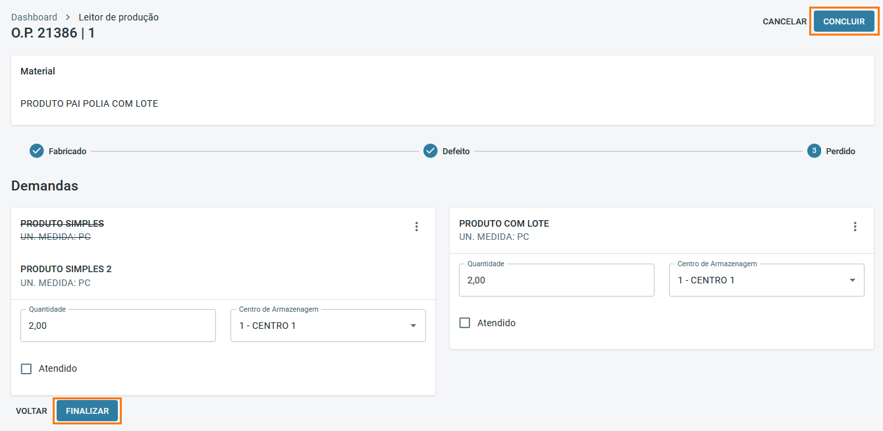Viewport: 883px width, 431px height.
Task: Open three-dot menu on PRODUTO COM LOTE card
Action: click(x=855, y=227)
